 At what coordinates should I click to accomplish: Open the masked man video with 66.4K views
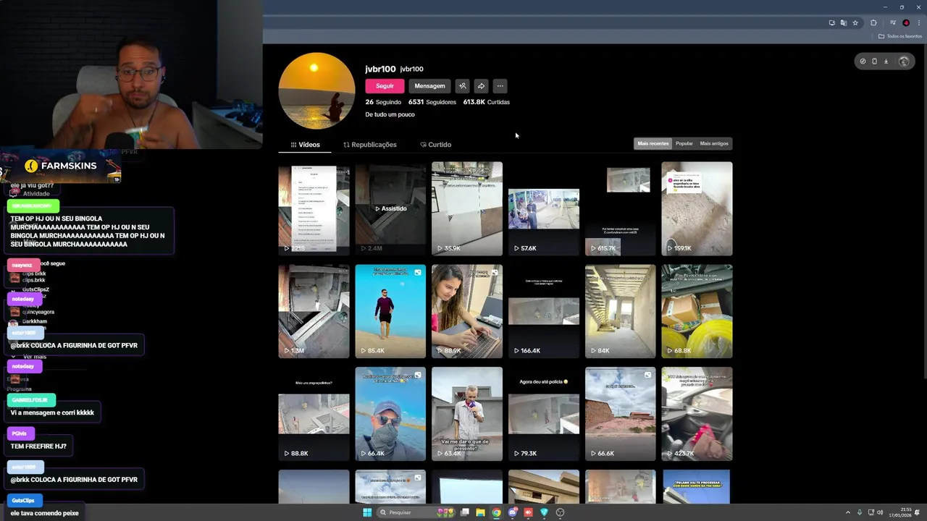(x=390, y=414)
